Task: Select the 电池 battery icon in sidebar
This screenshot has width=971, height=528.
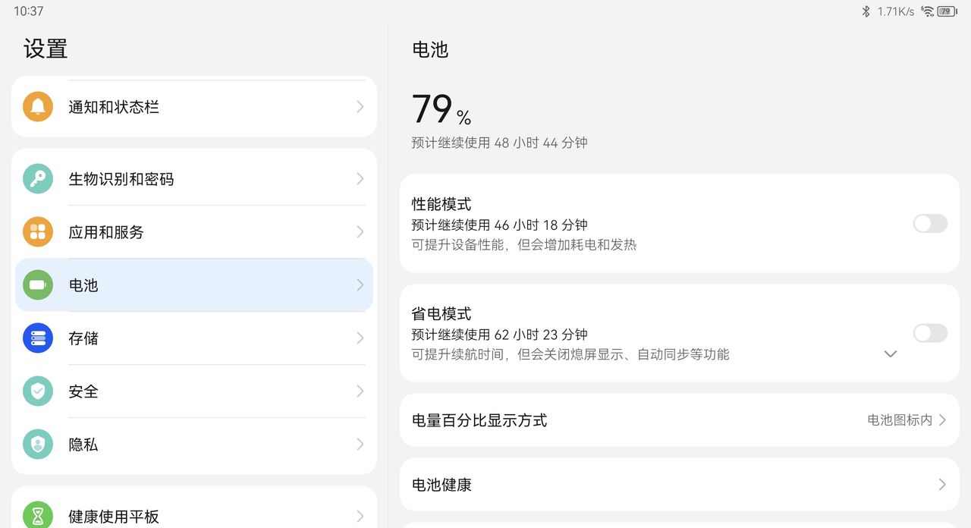Action: coord(37,285)
